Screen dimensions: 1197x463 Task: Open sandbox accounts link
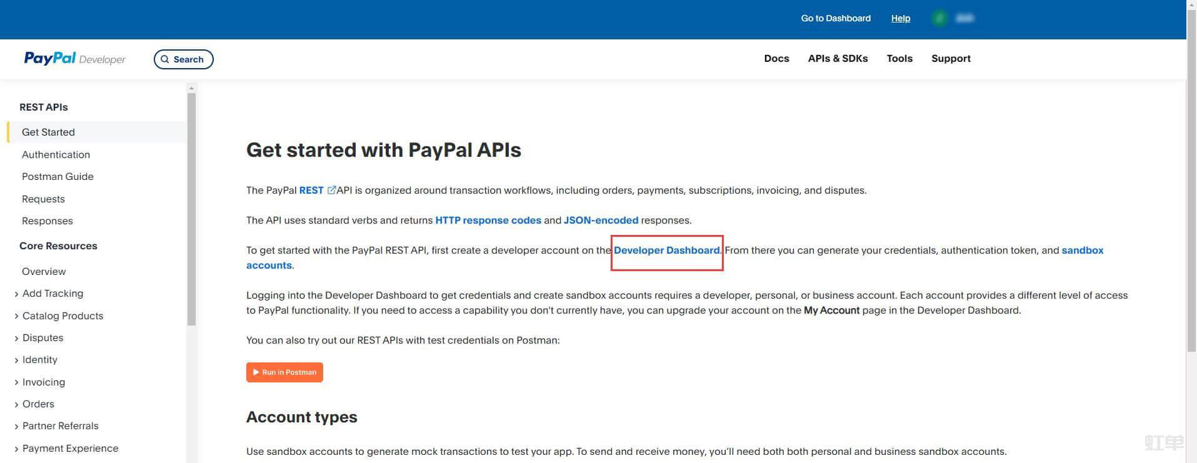tap(1083, 250)
